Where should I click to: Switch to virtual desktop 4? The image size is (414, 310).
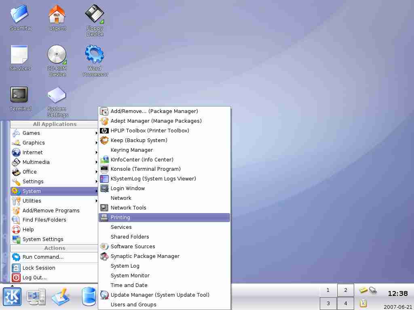(x=345, y=304)
